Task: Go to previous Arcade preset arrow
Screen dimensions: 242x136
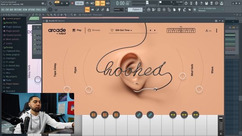Action: point(150,30)
